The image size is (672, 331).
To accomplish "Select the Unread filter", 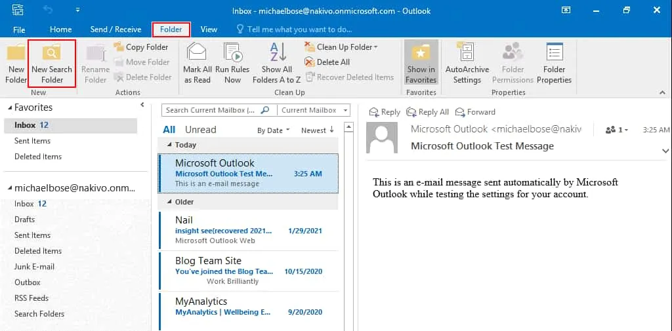I will (200, 130).
